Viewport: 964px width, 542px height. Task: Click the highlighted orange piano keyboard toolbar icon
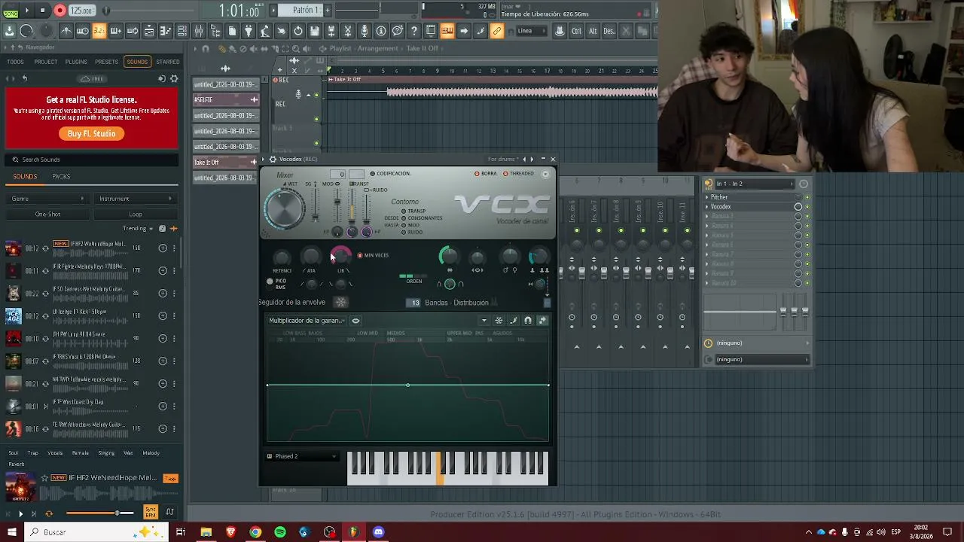[447, 31]
